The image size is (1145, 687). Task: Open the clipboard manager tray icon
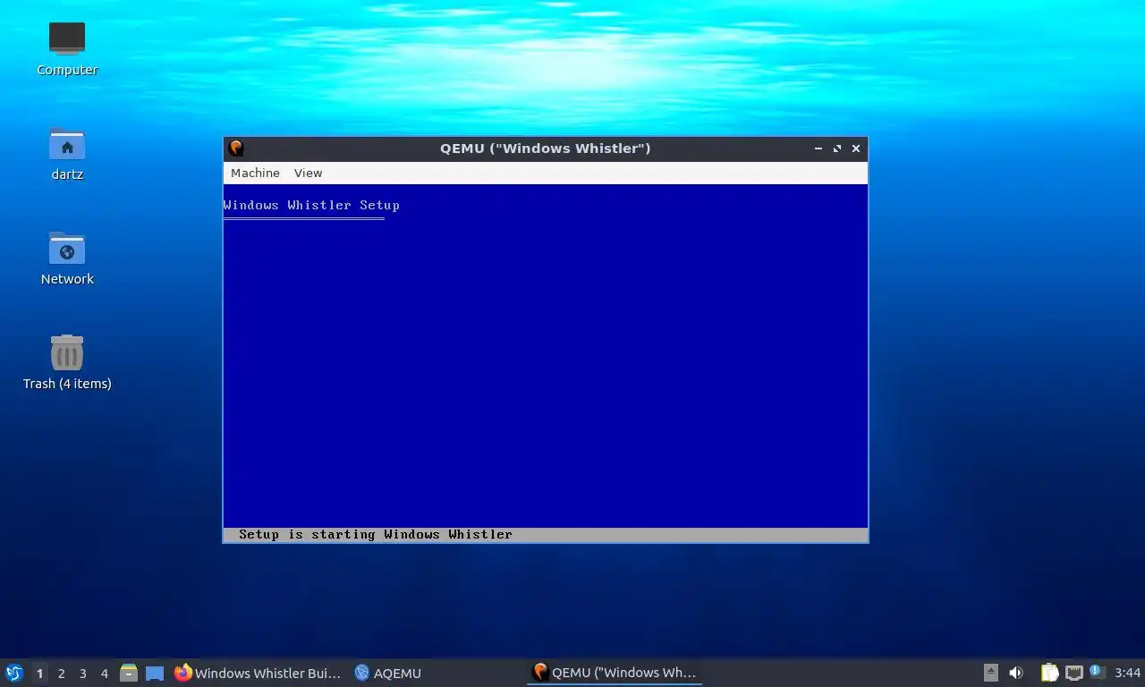tap(1049, 673)
